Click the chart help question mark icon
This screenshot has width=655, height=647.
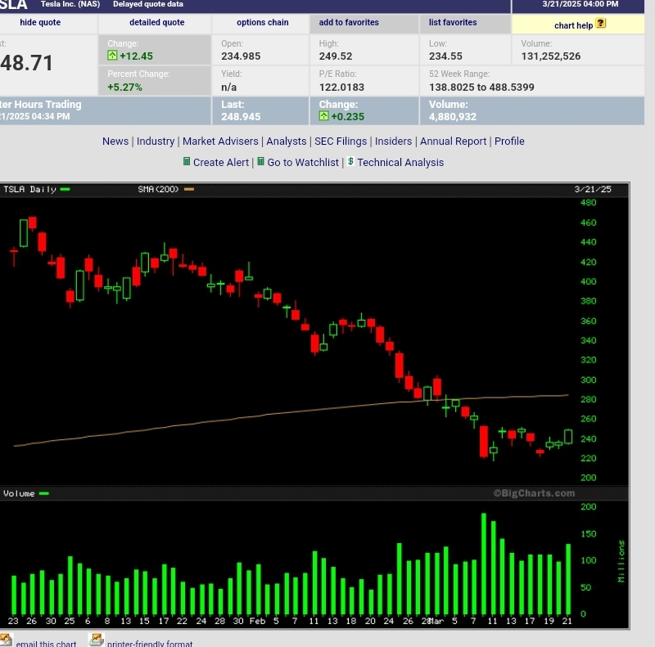(601, 24)
